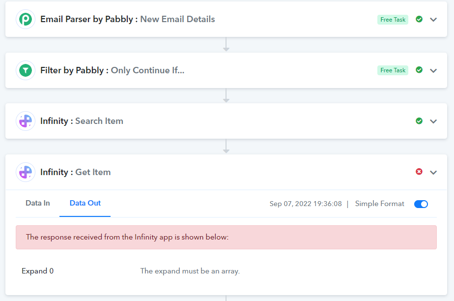
Task: Click the green success checkmark on Email Parser step
Action: (x=419, y=19)
